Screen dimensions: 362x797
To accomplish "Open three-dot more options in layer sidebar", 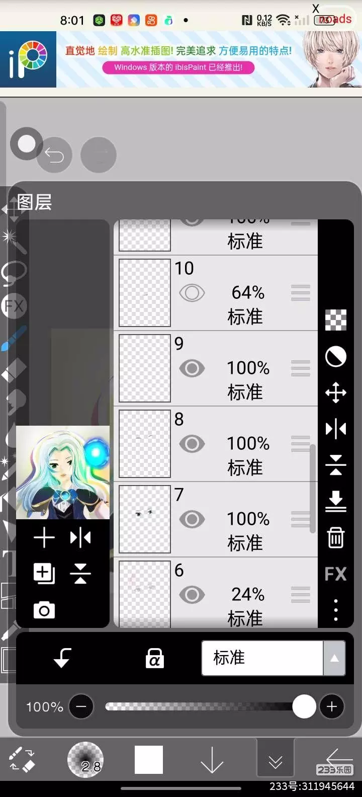I will pos(336,610).
